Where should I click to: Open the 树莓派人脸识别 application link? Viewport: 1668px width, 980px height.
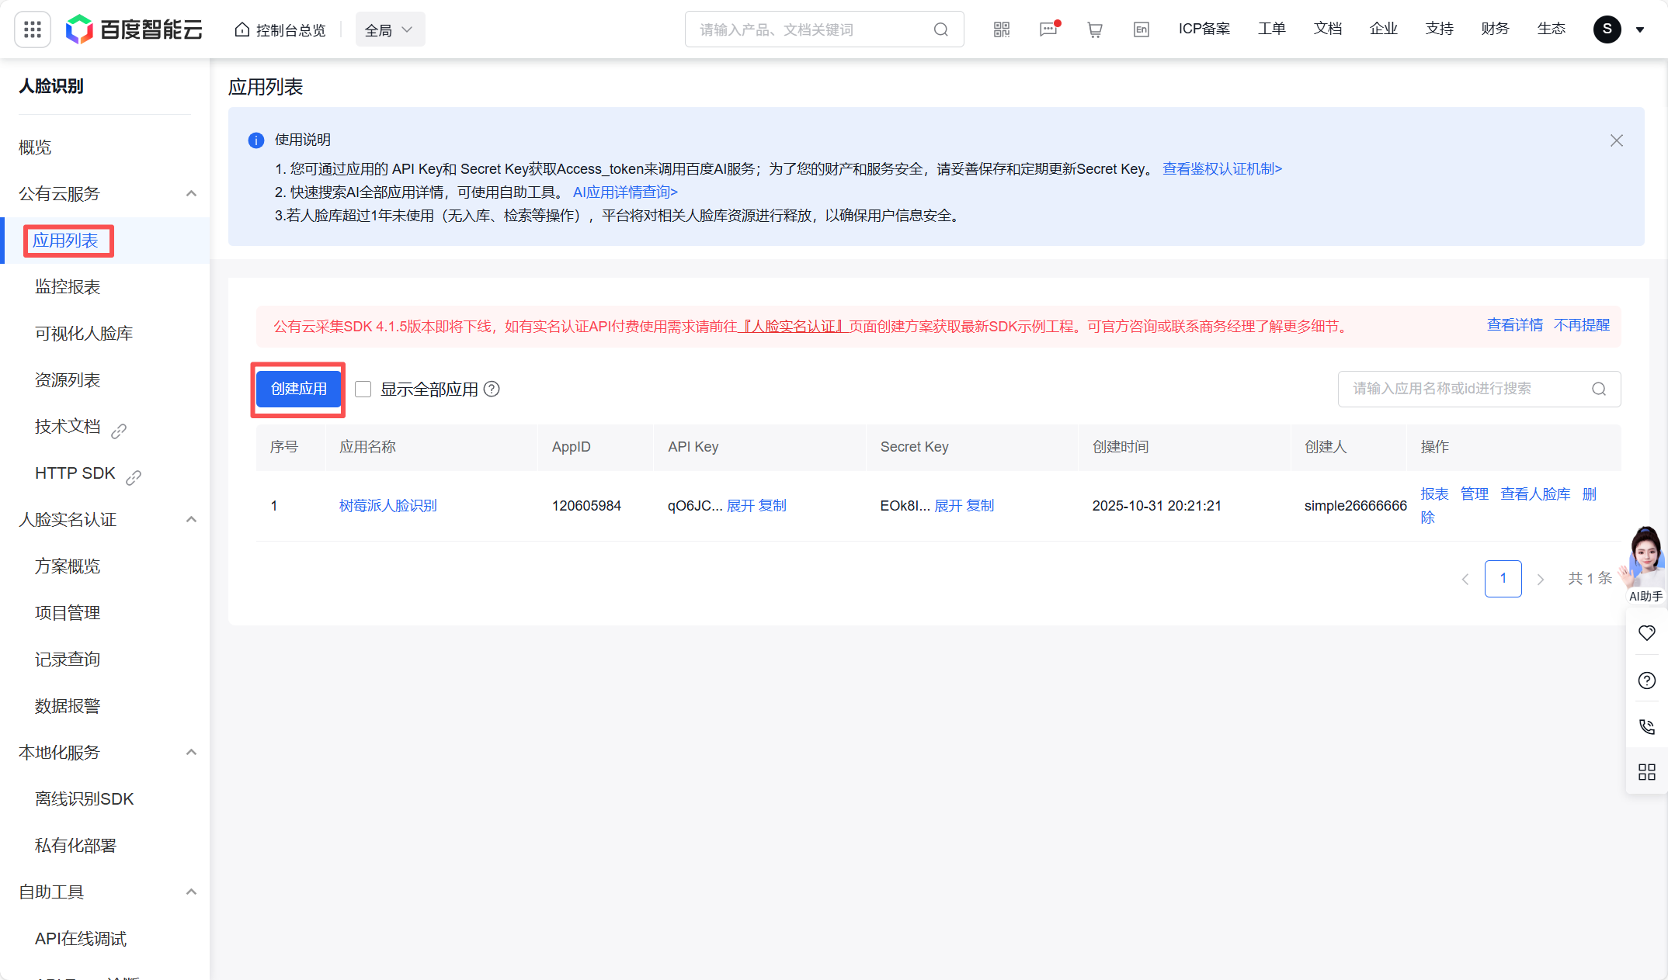pyautogui.click(x=387, y=505)
